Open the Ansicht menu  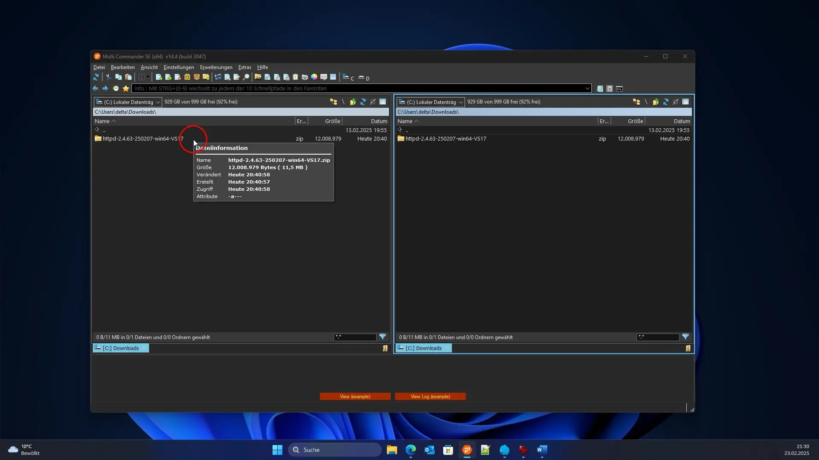[149, 67]
